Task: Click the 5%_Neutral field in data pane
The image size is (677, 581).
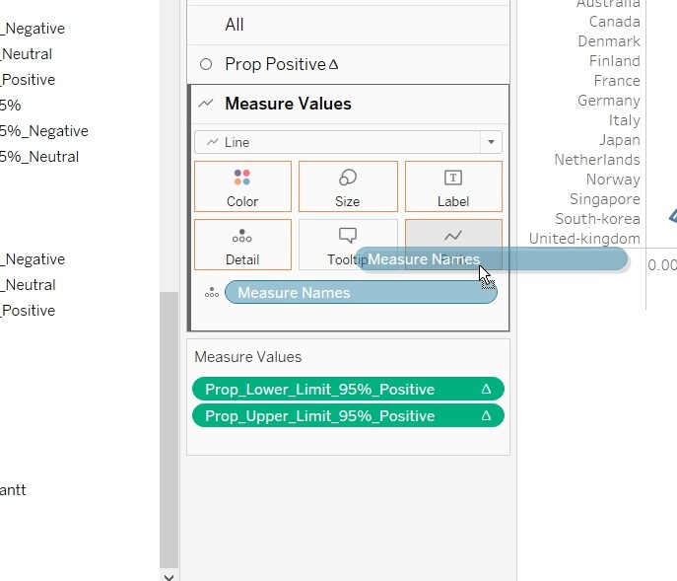Action: click(39, 157)
